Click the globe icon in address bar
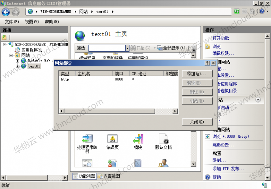 [x=30, y=12]
